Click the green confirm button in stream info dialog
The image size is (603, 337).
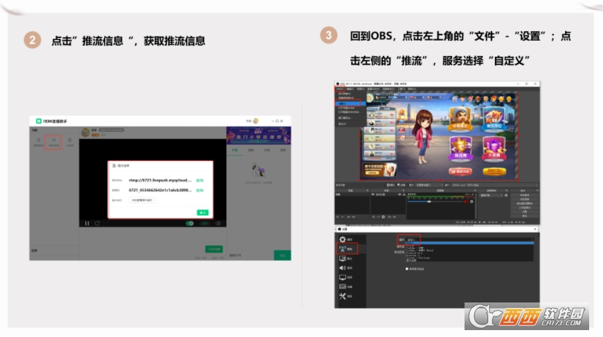(203, 213)
